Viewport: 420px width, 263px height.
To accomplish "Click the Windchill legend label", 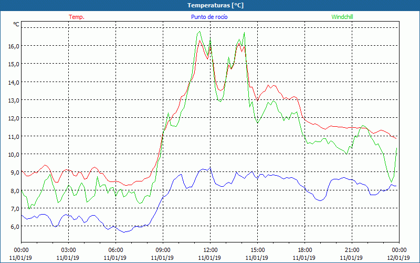I will coord(342,17).
